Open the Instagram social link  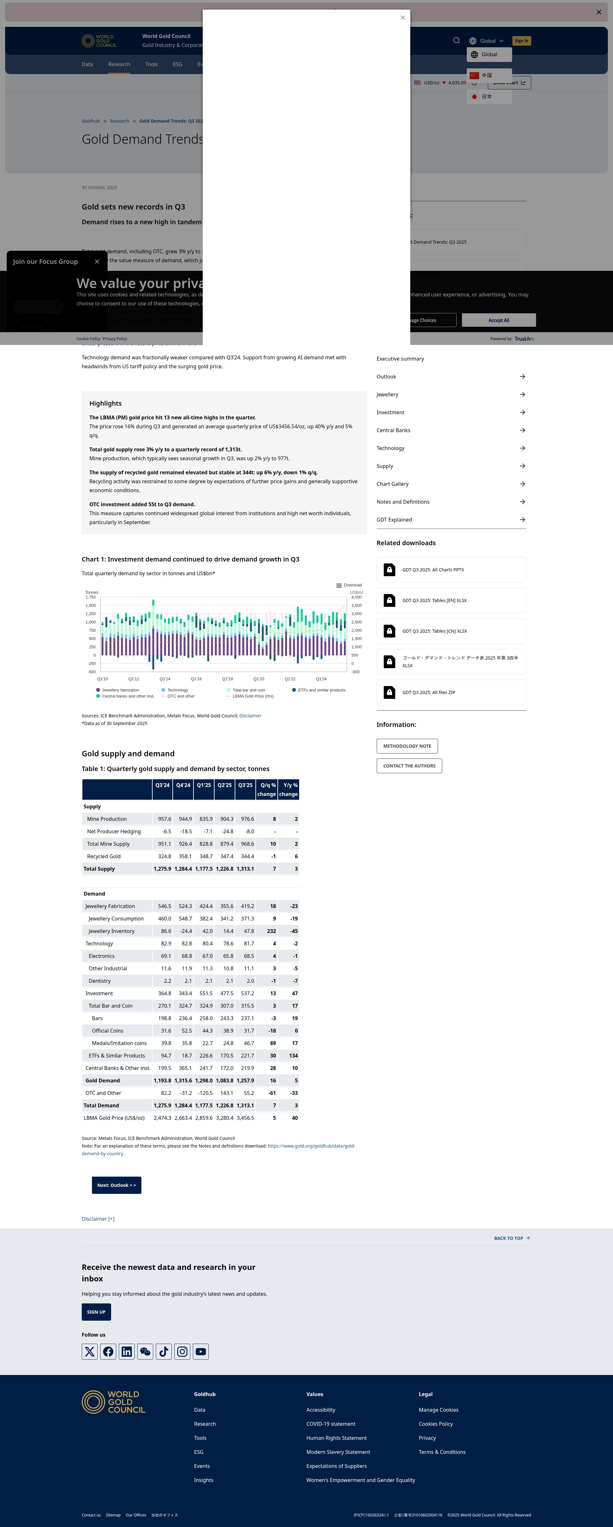pyautogui.click(x=183, y=1352)
